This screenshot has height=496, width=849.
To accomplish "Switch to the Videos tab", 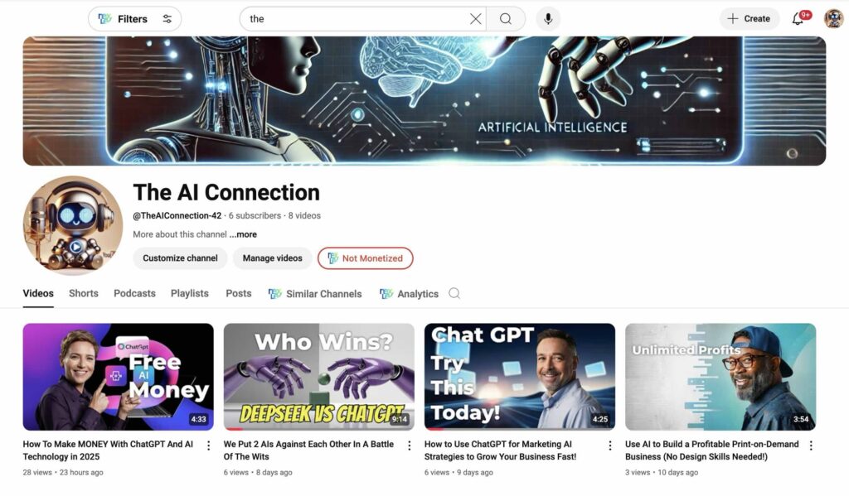I will pos(38,293).
